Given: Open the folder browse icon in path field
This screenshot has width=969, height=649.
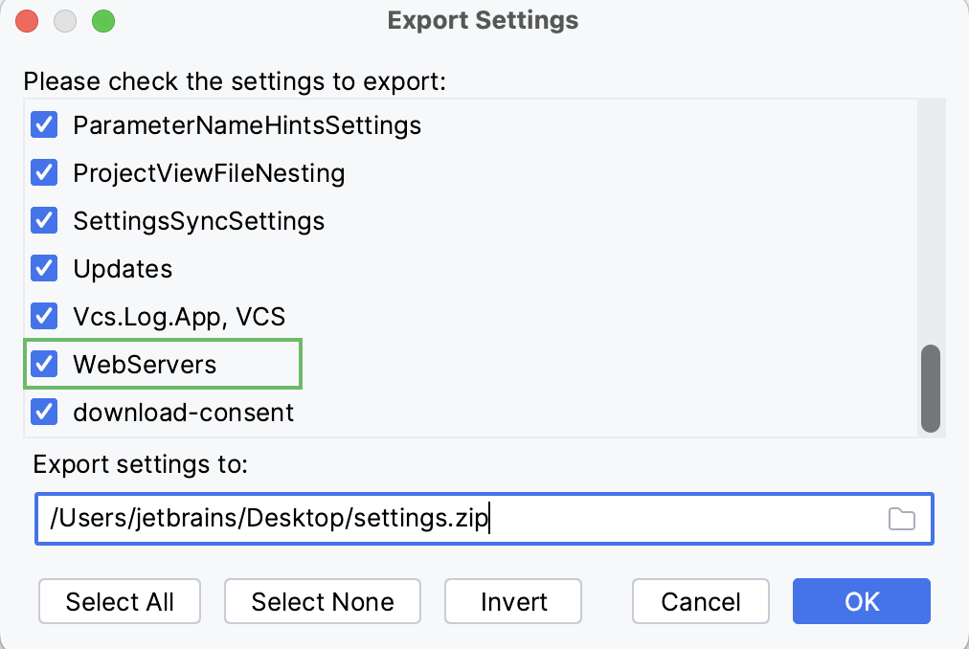Looking at the screenshot, I should [901, 519].
